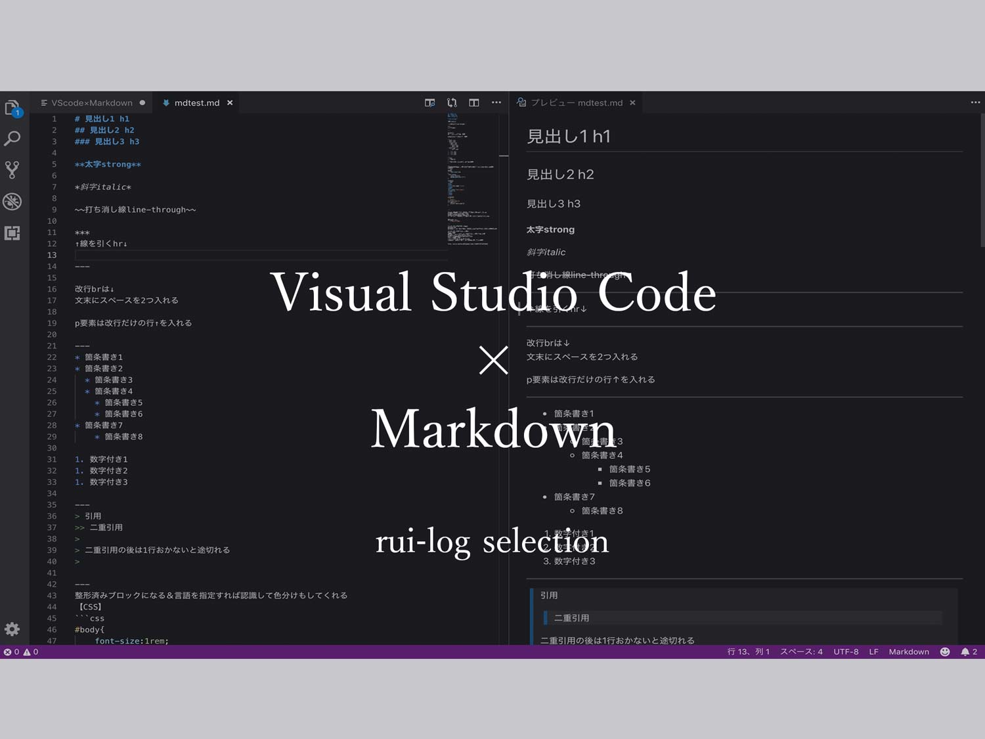Click the '## 見出し2 h2' line in editor
Screen dimensions: 985x739
pos(104,130)
